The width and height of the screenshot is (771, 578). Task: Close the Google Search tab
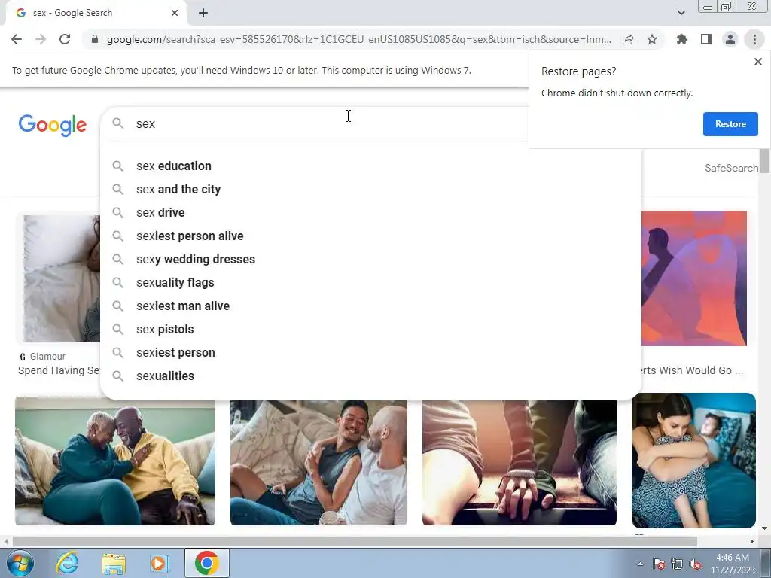pyautogui.click(x=175, y=13)
